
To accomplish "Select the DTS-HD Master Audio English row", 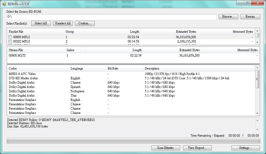I will point(131,78).
